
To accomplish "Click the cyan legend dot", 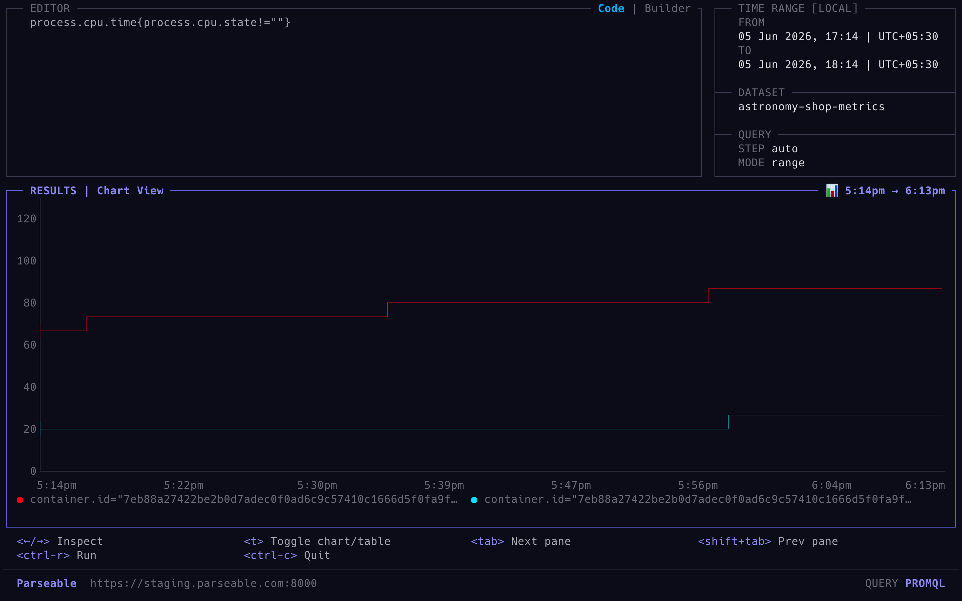I will coord(474,499).
